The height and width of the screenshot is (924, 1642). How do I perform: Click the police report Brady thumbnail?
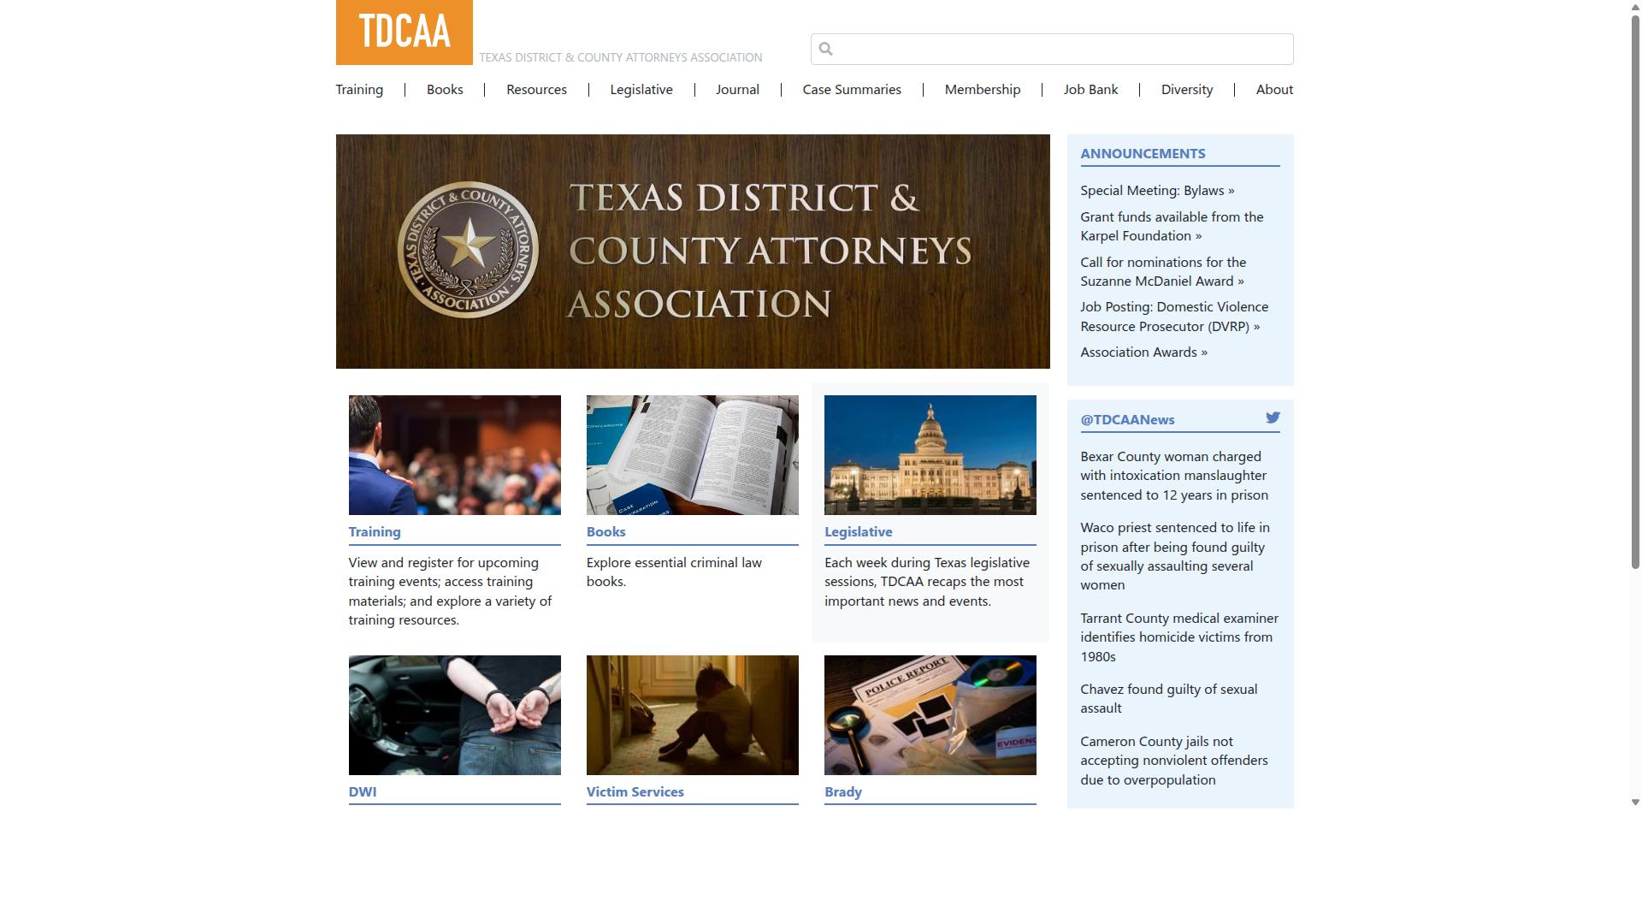click(930, 715)
